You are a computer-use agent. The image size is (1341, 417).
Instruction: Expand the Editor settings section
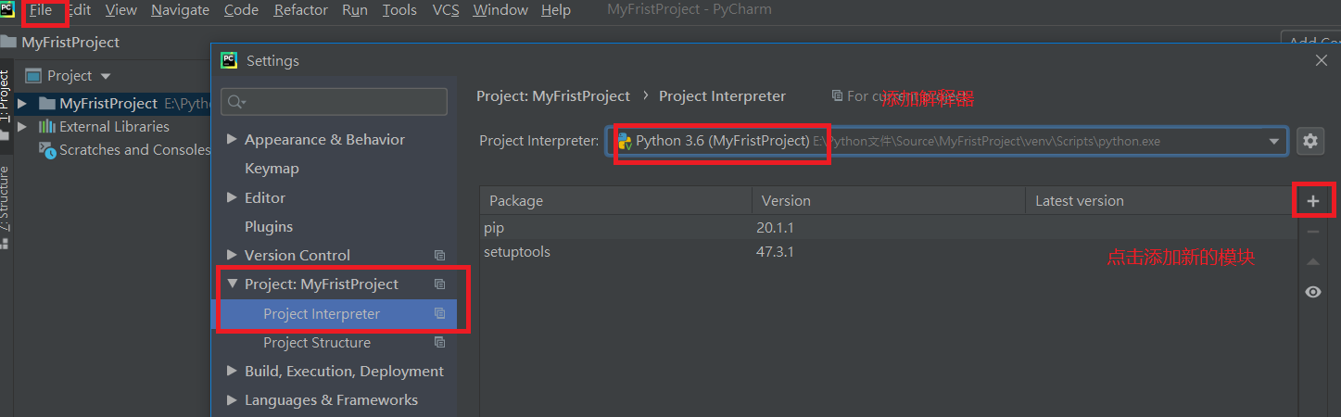tap(232, 197)
